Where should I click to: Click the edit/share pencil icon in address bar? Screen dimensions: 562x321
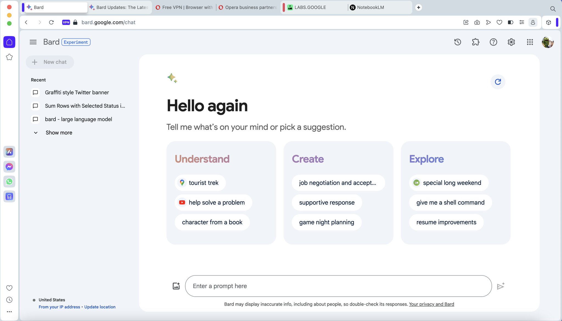click(466, 22)
